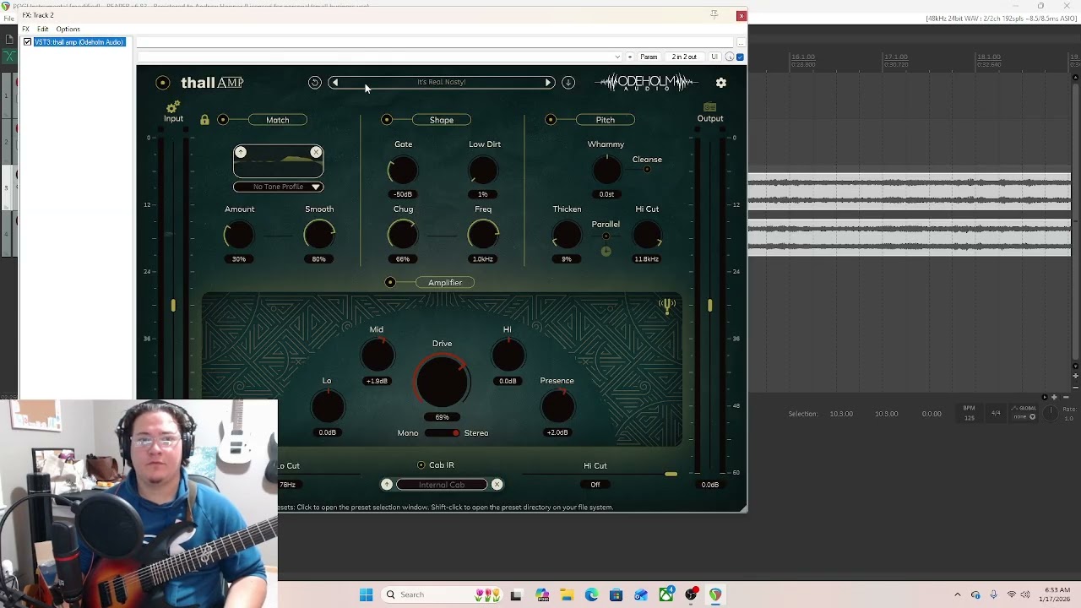Toggle the Cab IR radio button
Viewport: 1081px width, 608px height.
click(421, 465)
